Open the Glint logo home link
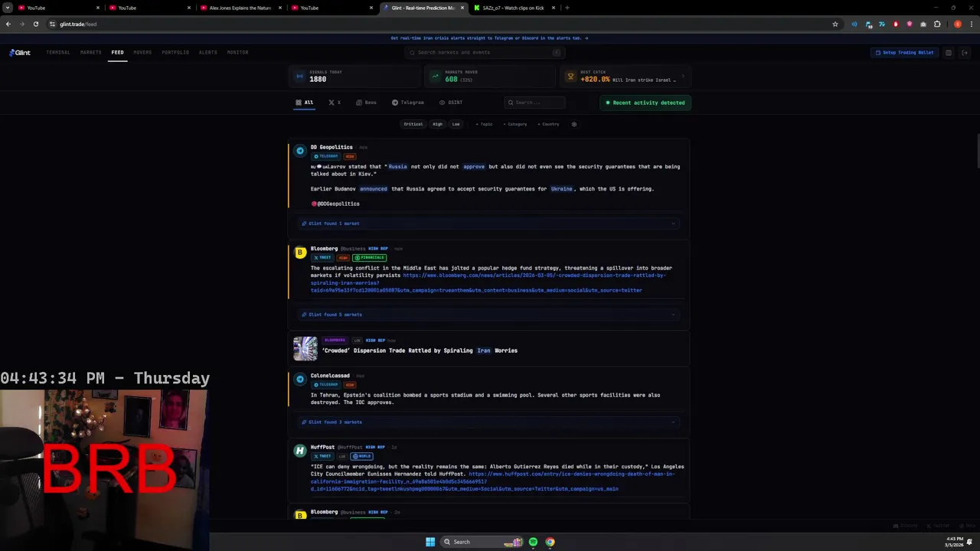980x551 pixels. [x=20, y=53]
